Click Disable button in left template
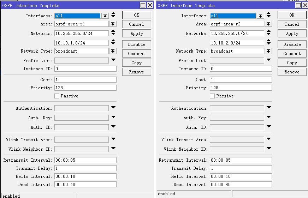Image resolution: width=308 pixels, height=198 pixels. click(136, 44)
